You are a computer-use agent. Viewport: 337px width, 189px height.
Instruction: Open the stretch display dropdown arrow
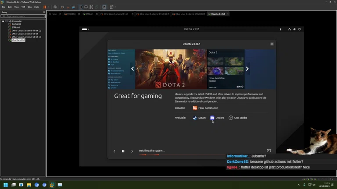point(115,7)
